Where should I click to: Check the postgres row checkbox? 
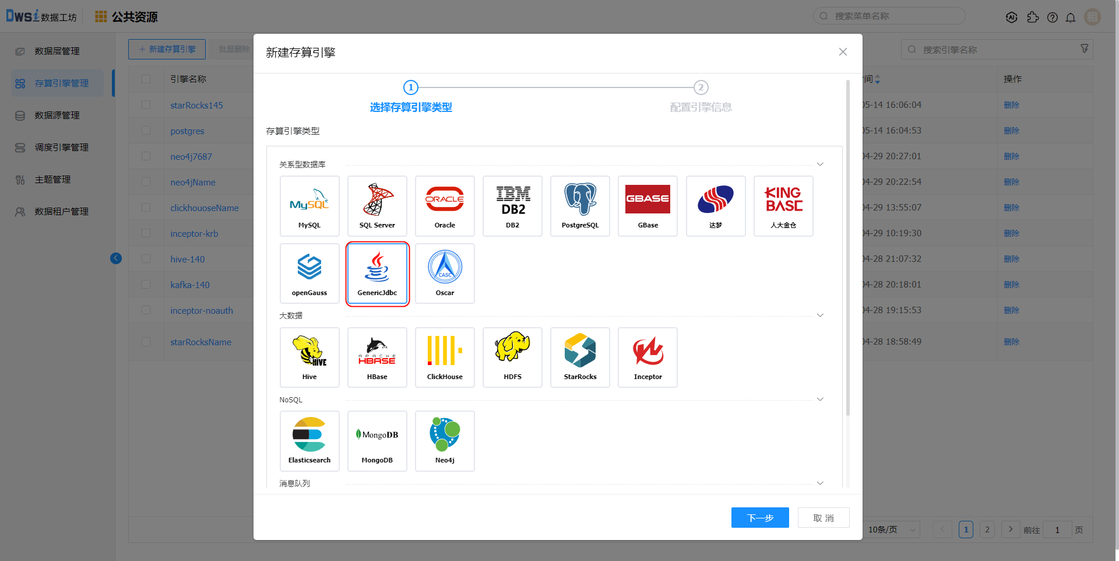click(x=146, y=131)
